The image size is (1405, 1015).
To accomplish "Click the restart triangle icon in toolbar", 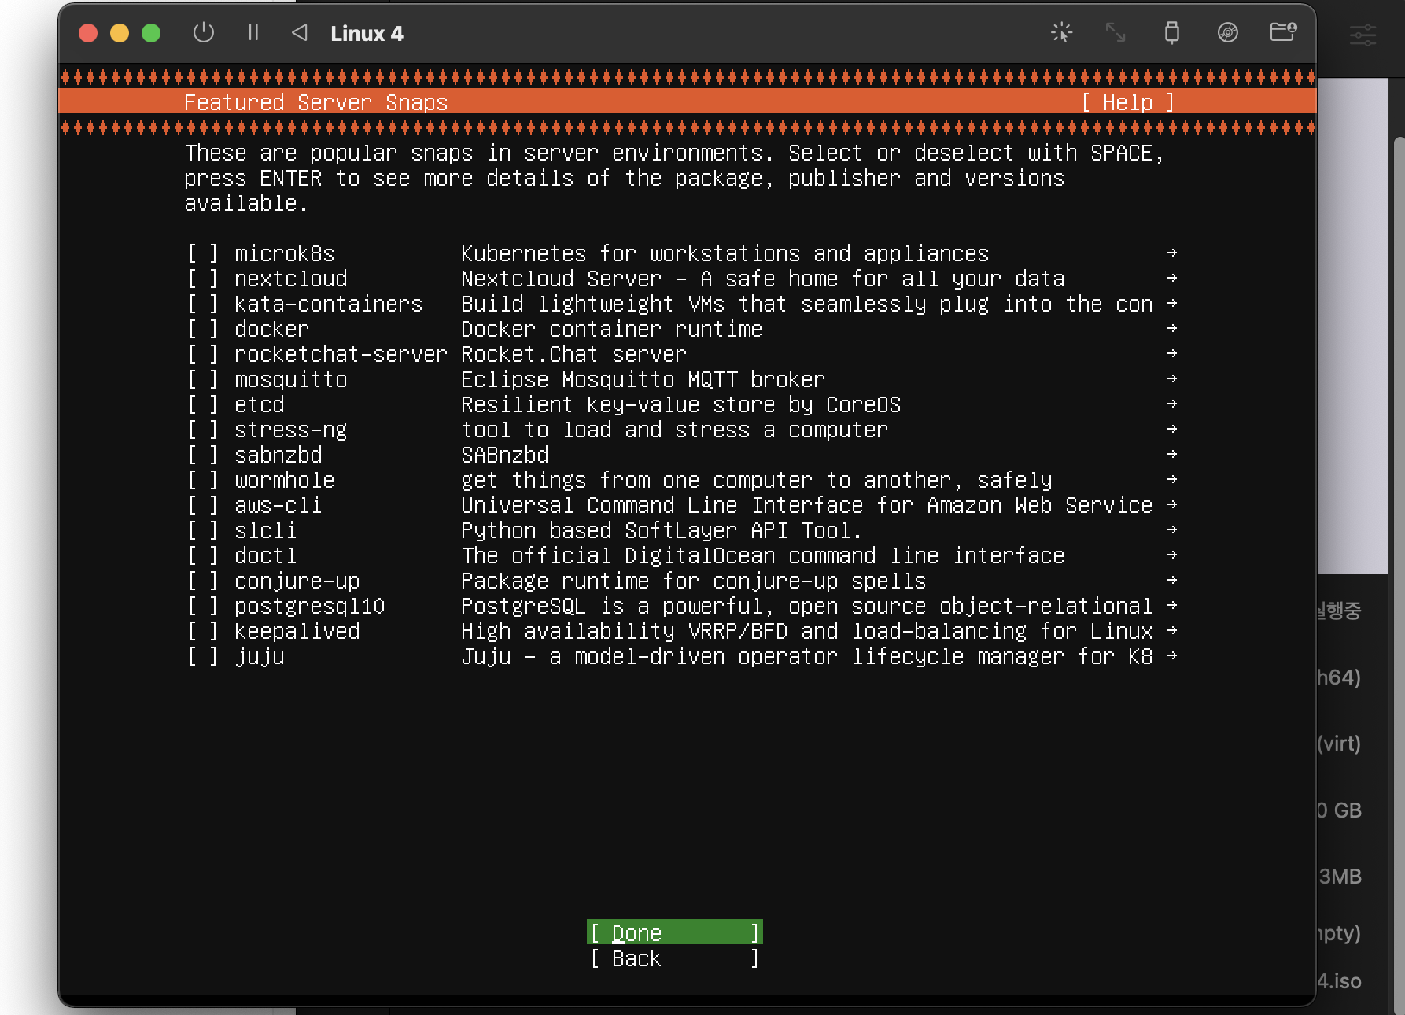I will click(299, 32).
